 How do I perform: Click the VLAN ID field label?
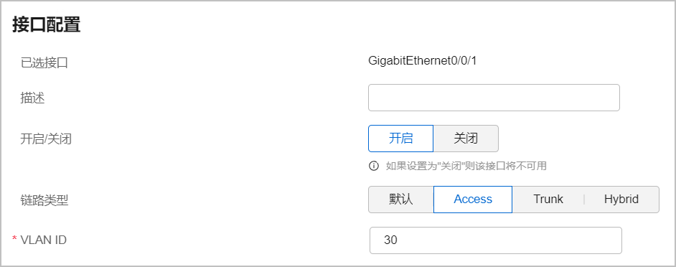[x=44, y=240]
